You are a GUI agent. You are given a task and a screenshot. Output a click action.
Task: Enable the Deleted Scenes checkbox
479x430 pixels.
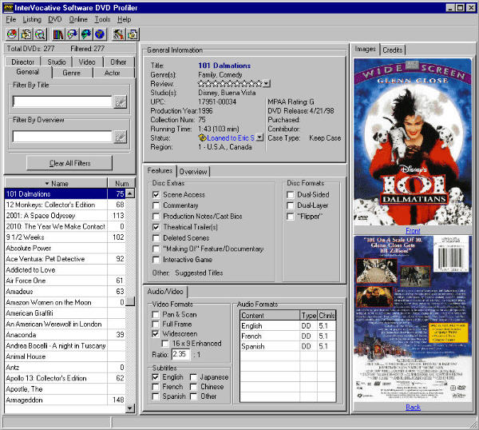156,238
